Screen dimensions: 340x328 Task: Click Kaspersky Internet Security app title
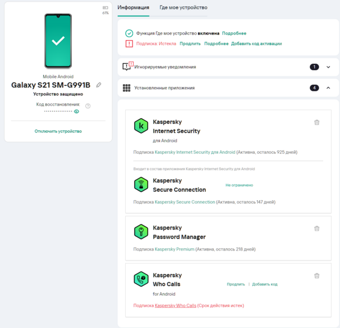(176, 126)
